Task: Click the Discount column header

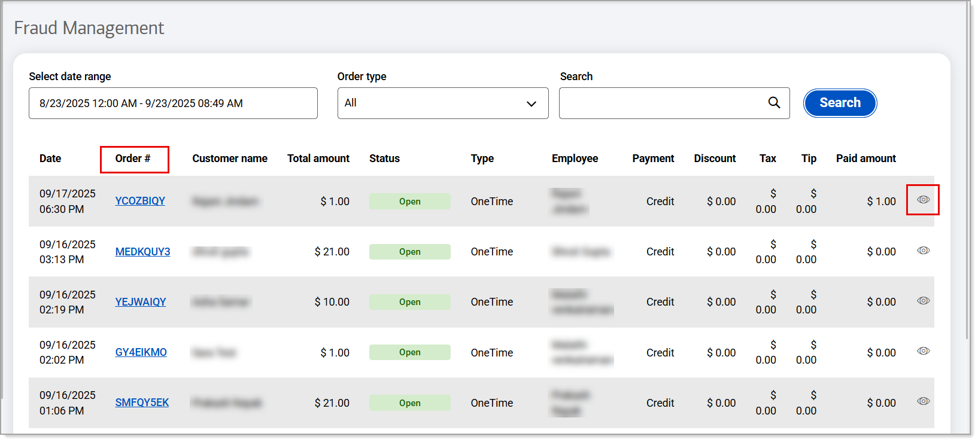Action: click(x=715, y=158)
